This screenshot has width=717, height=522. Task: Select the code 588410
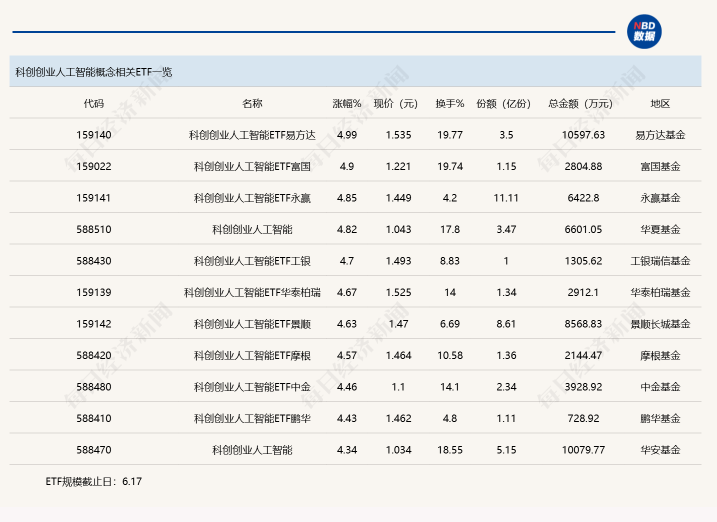(94, 418)
